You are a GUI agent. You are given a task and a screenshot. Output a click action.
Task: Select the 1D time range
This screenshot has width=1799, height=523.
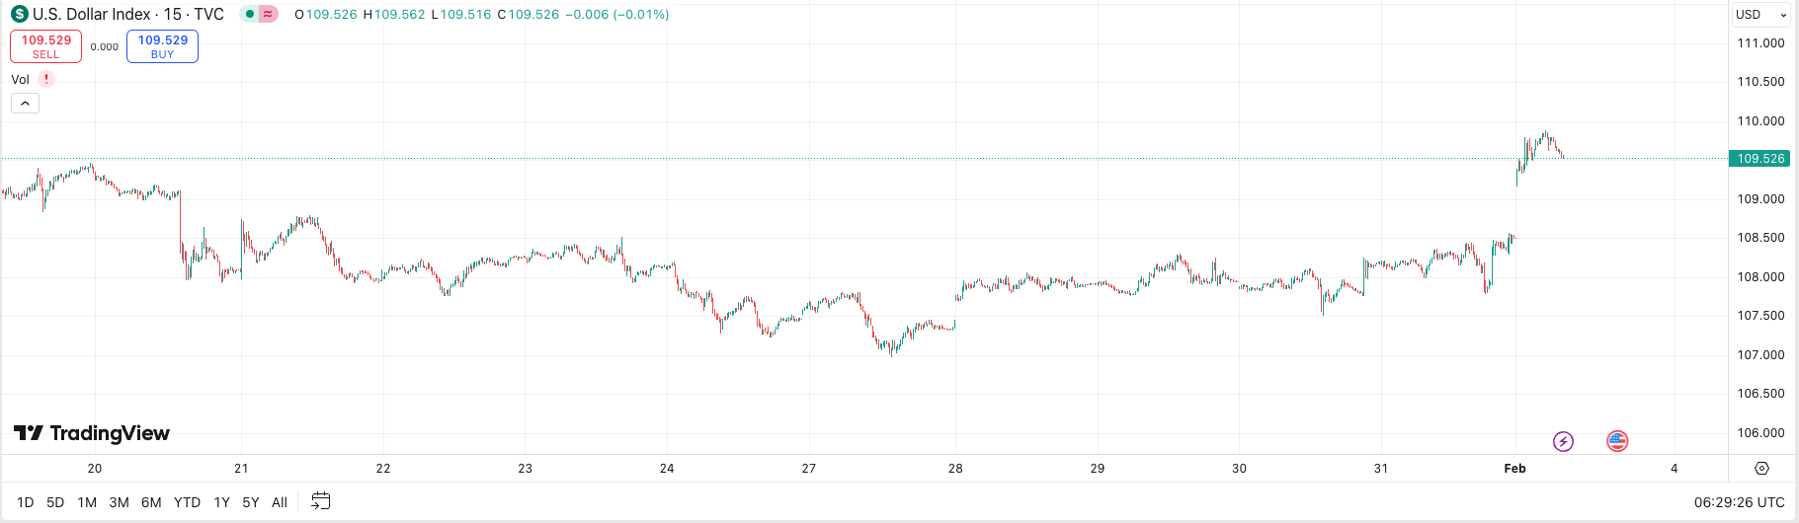click(26, 502)
